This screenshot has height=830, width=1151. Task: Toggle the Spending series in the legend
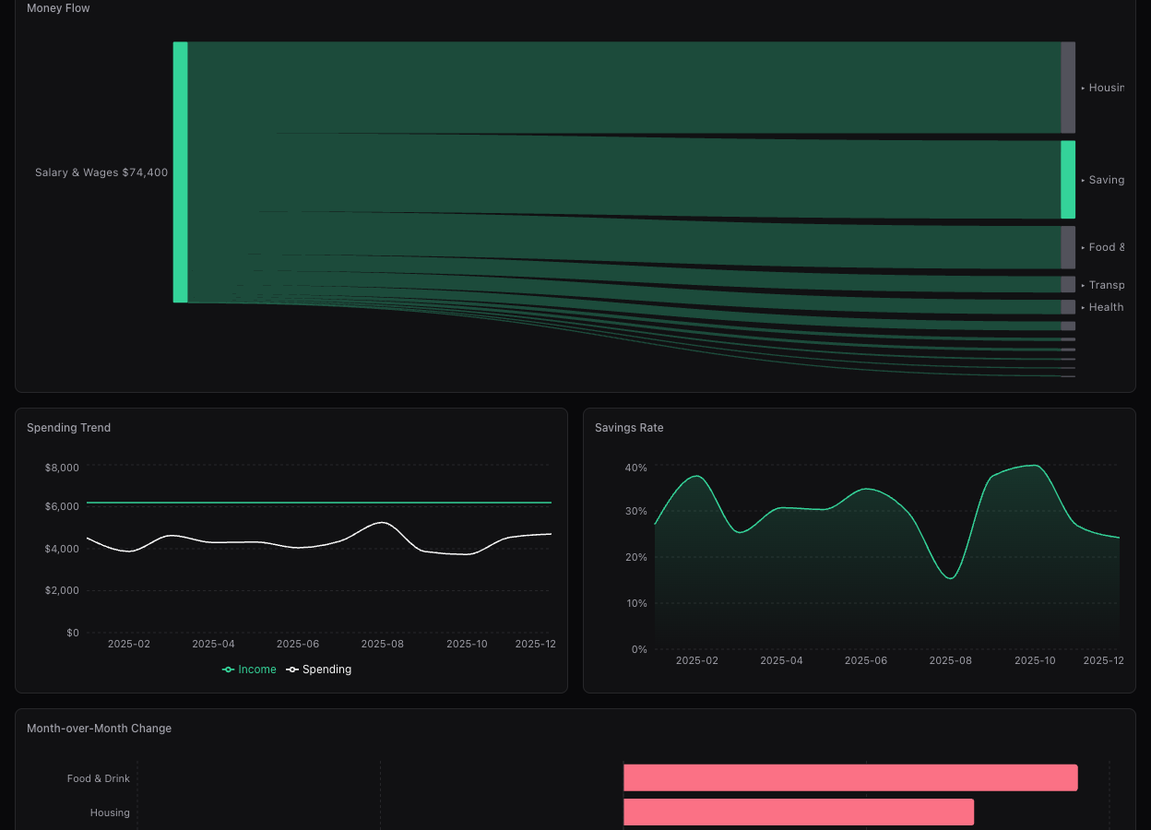(318, 669)
